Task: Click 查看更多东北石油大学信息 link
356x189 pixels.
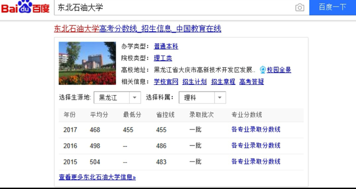Action: click(97, 177)
